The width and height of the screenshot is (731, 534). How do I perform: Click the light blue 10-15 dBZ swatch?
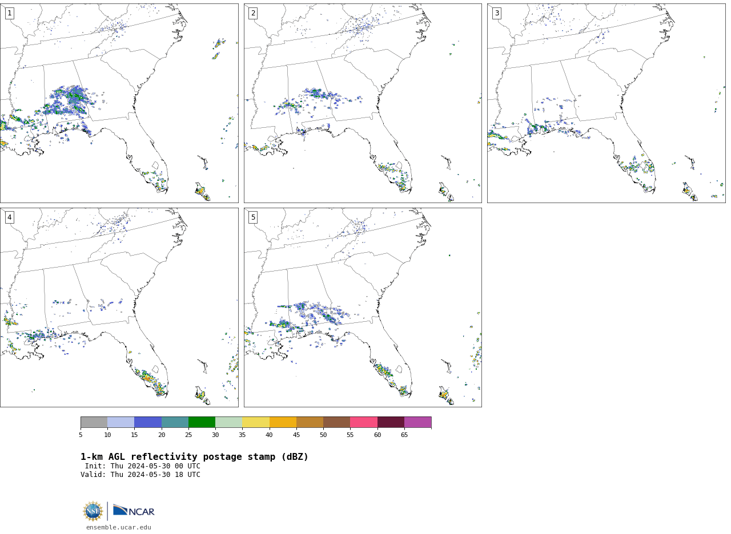coord(121,422)
